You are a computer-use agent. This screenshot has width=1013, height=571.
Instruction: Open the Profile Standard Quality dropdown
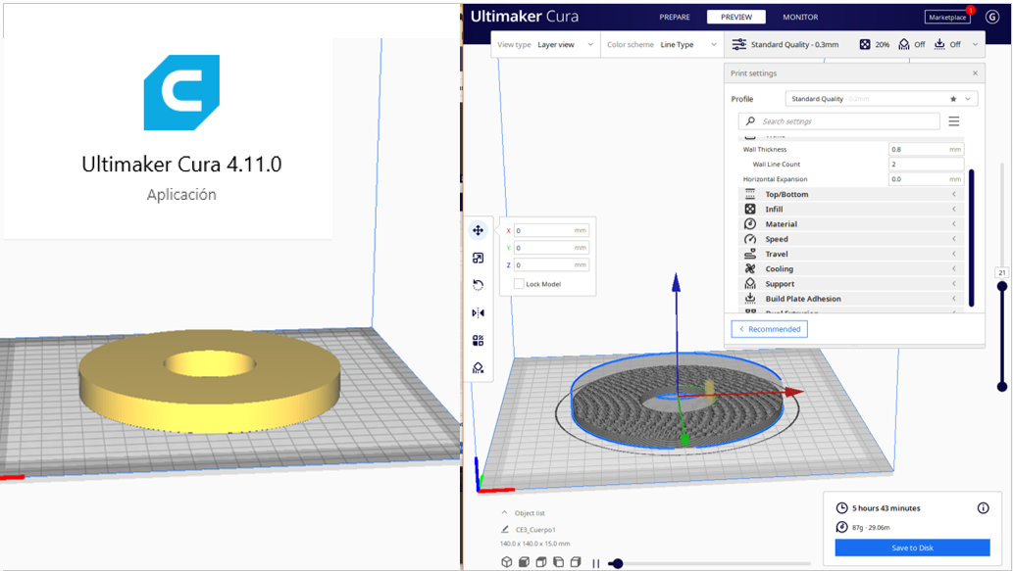(x=882, y=99)
